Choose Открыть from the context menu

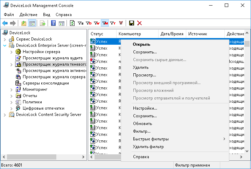[141, 44]
